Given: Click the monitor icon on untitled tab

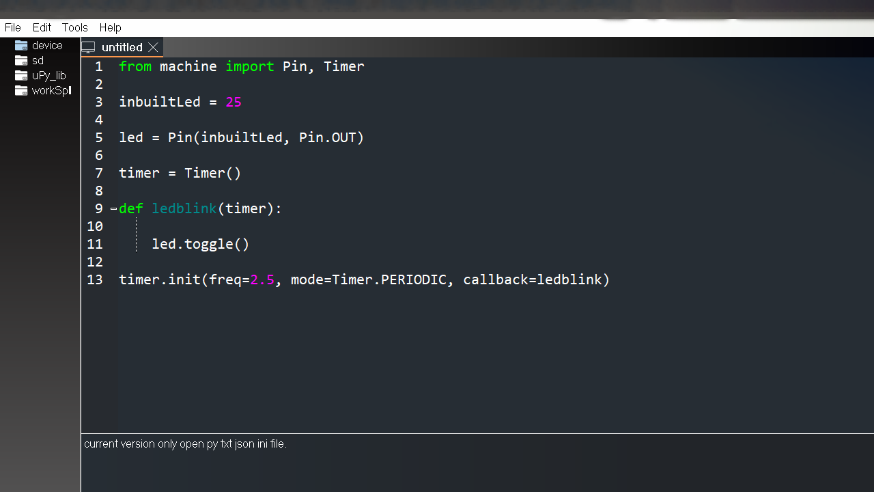Looking at the screenshot, I should 89,47.
